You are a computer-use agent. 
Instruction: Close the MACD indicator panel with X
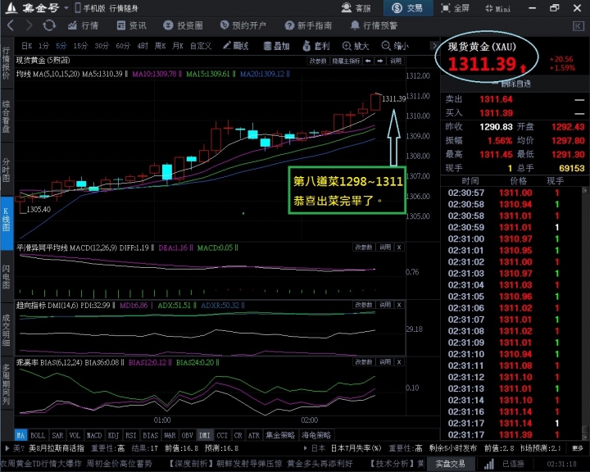click(x=399, y=247)
